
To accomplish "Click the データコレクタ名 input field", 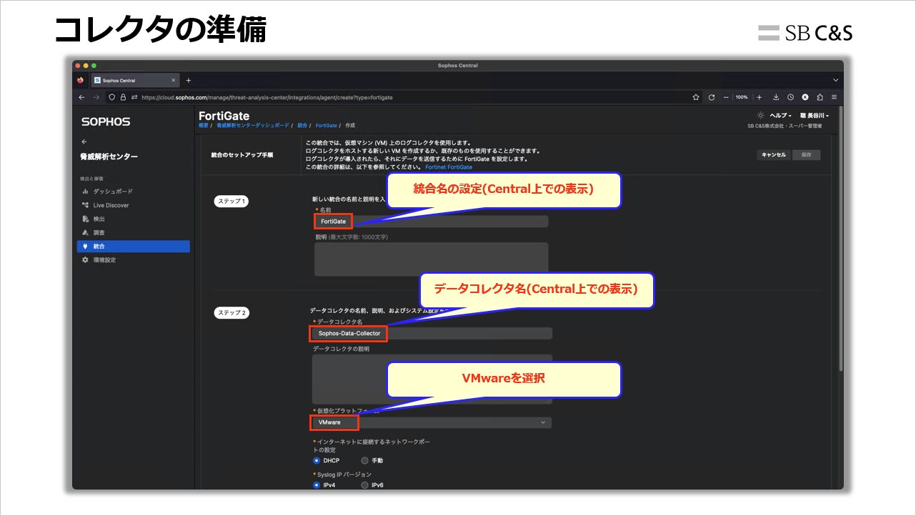I will click(x=432, y=333).
